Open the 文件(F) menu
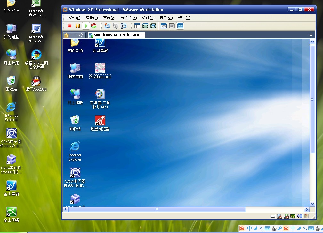This screenshot has width=323, height=233. click(74, 18)
